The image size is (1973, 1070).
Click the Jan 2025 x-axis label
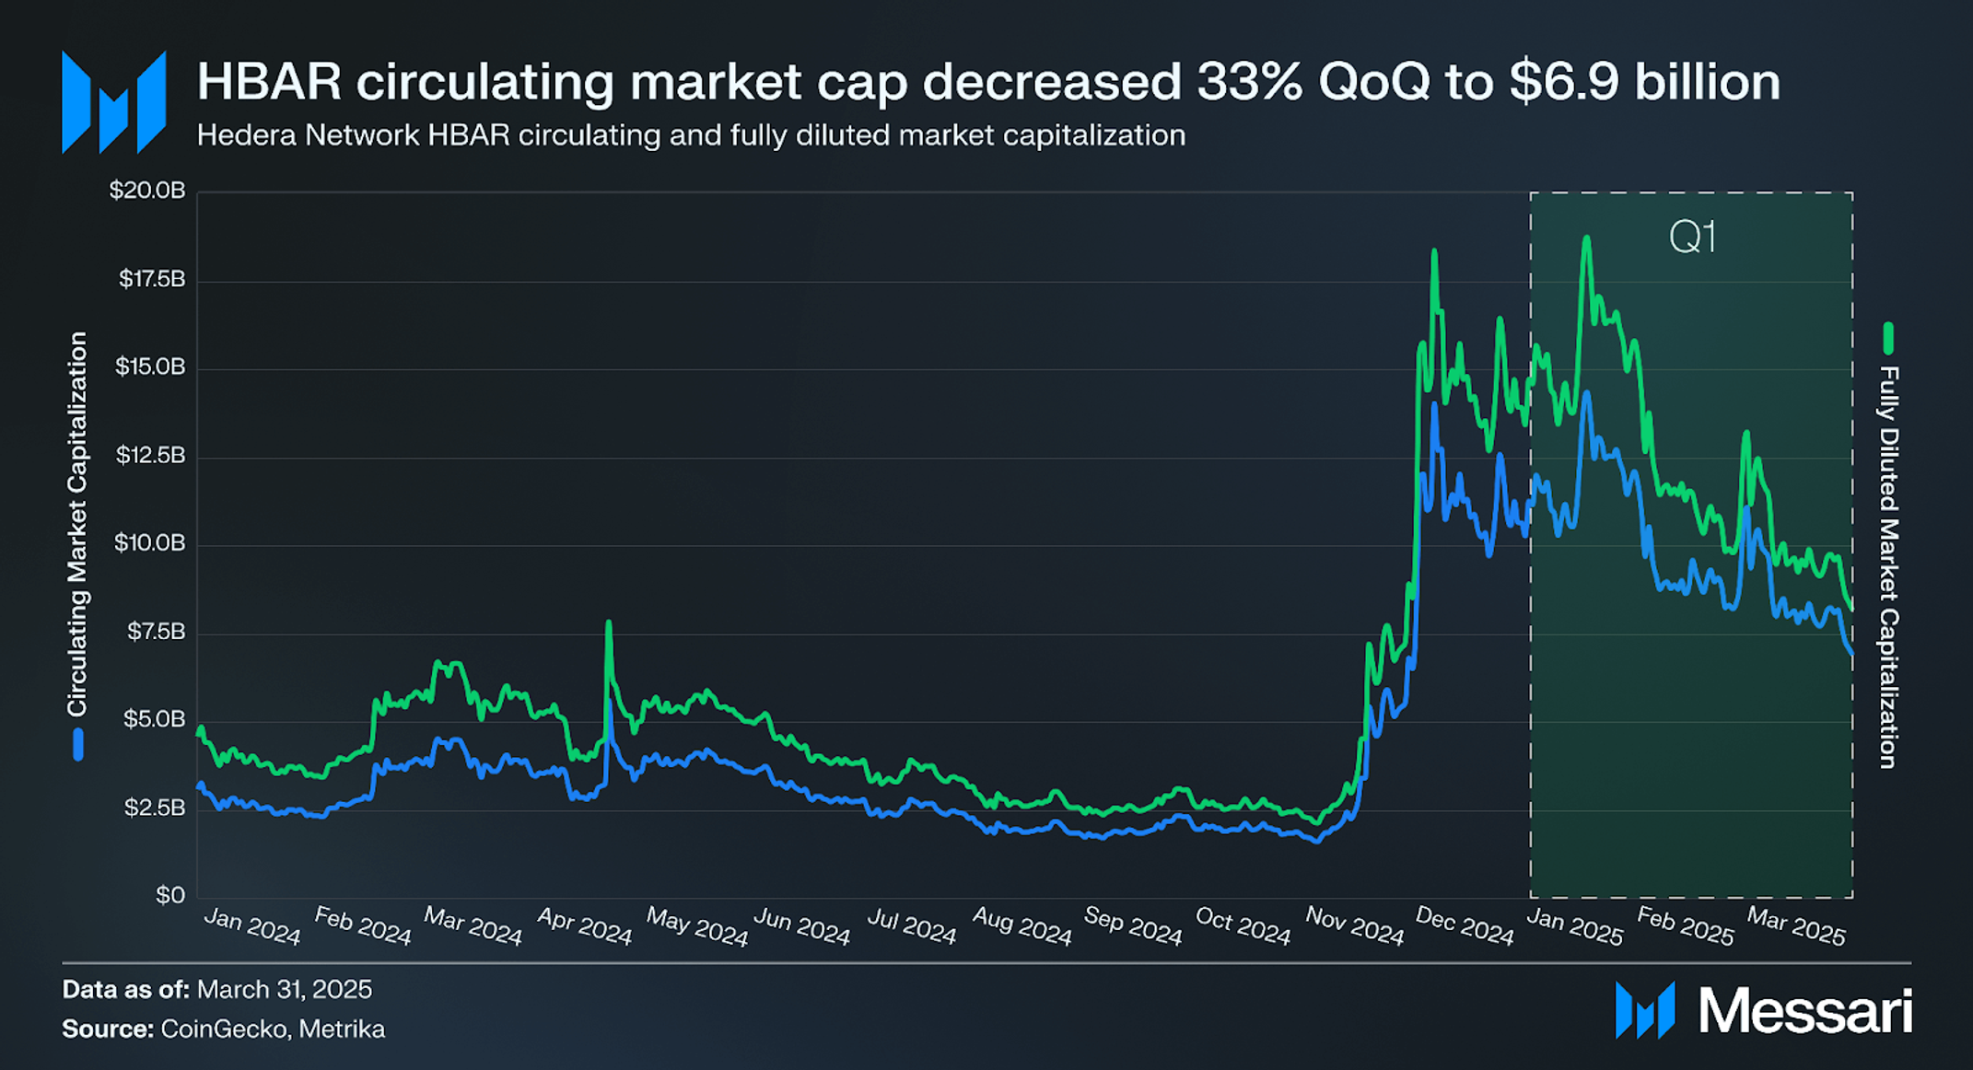pos(1574,926)
